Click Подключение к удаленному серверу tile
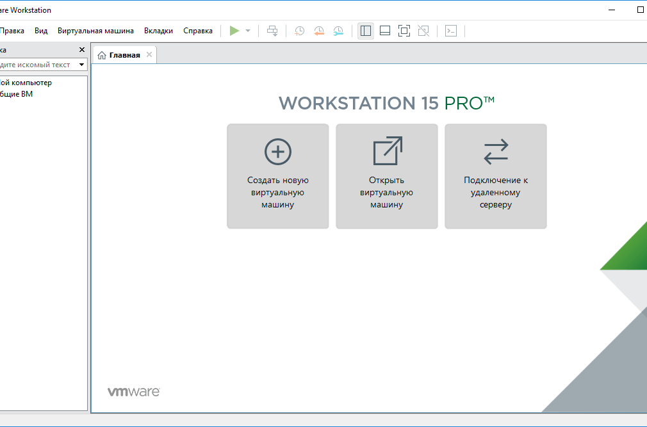Viewport: 647px width, 427px height. 496,177
